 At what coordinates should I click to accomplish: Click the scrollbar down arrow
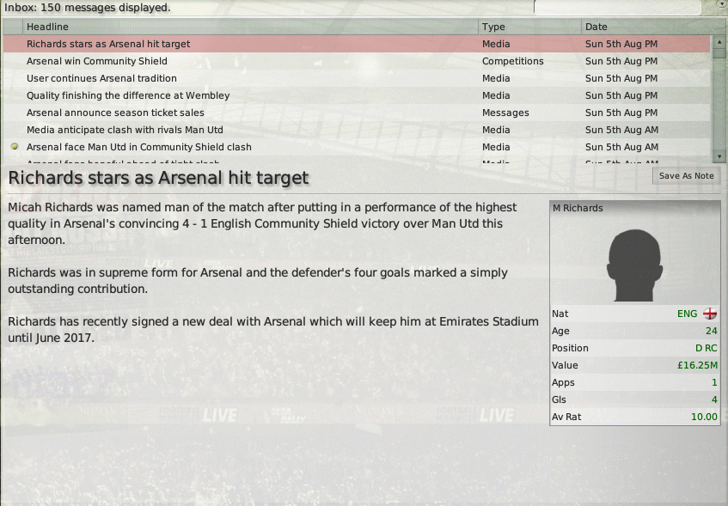tap(719, 156)
